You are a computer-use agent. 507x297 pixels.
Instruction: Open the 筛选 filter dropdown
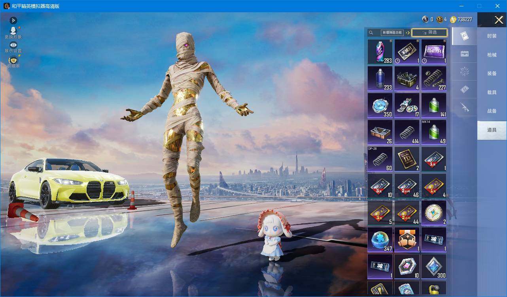(429, 33)
